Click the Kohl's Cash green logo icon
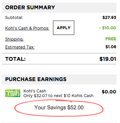Image resolution: width=120 pixels, height=123 pixels. click(x=13, y=93)
